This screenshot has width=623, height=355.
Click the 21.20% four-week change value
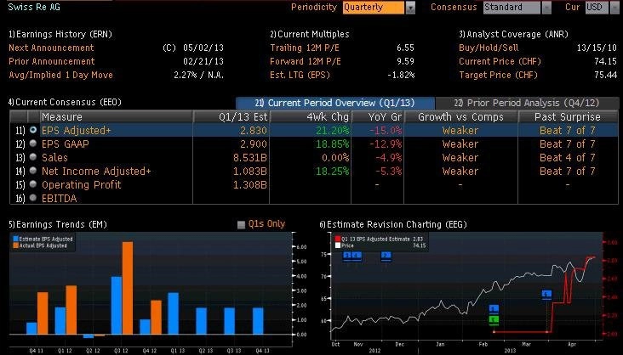[x=333, y=131]
